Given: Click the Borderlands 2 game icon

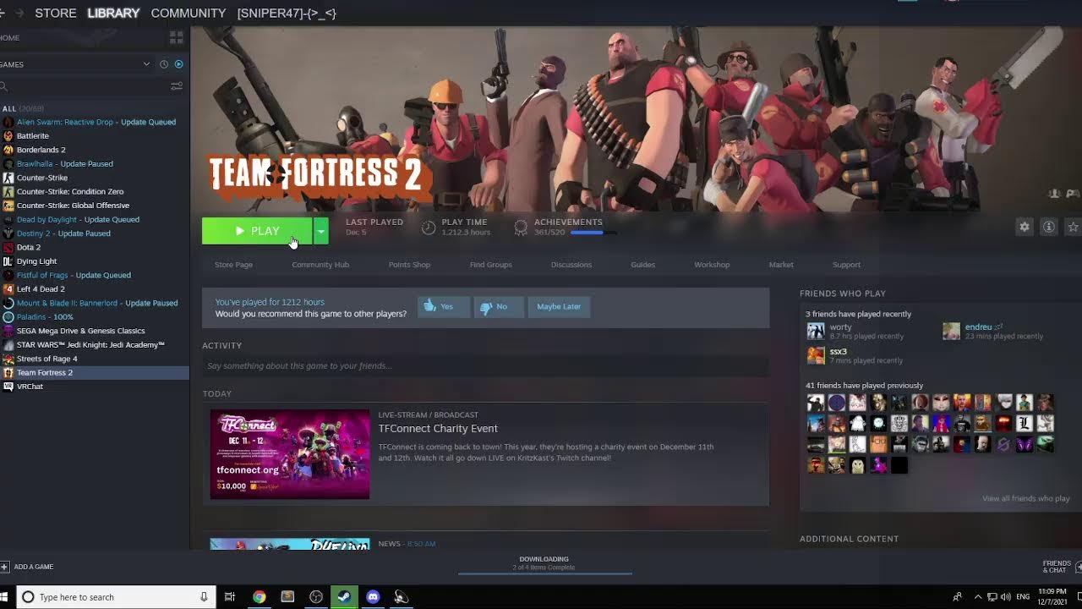Looking at the screenshot, I should tap(8, 150).
